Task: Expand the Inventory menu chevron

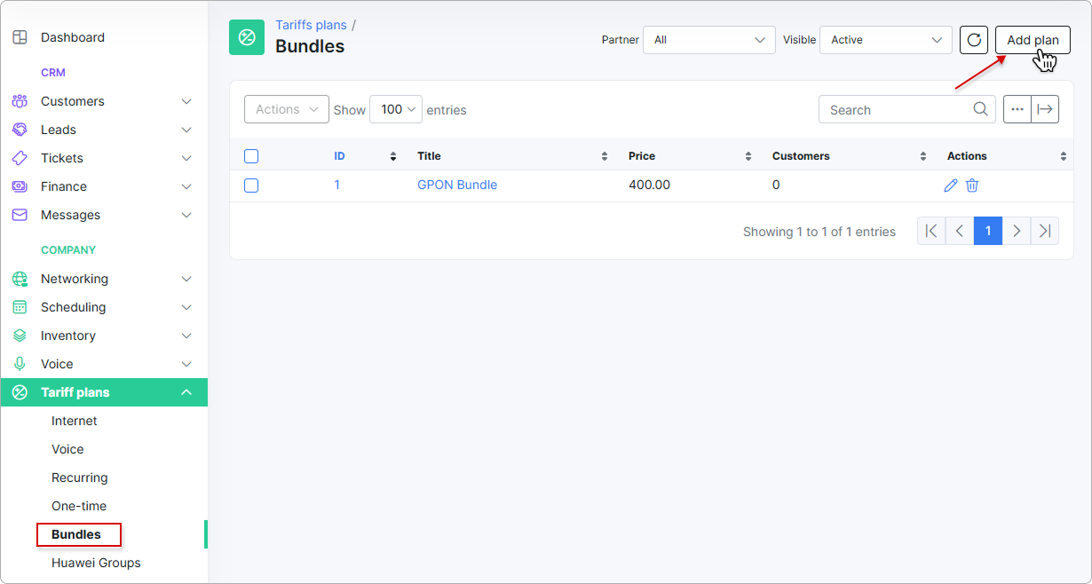Action: [x=186, y=335]
